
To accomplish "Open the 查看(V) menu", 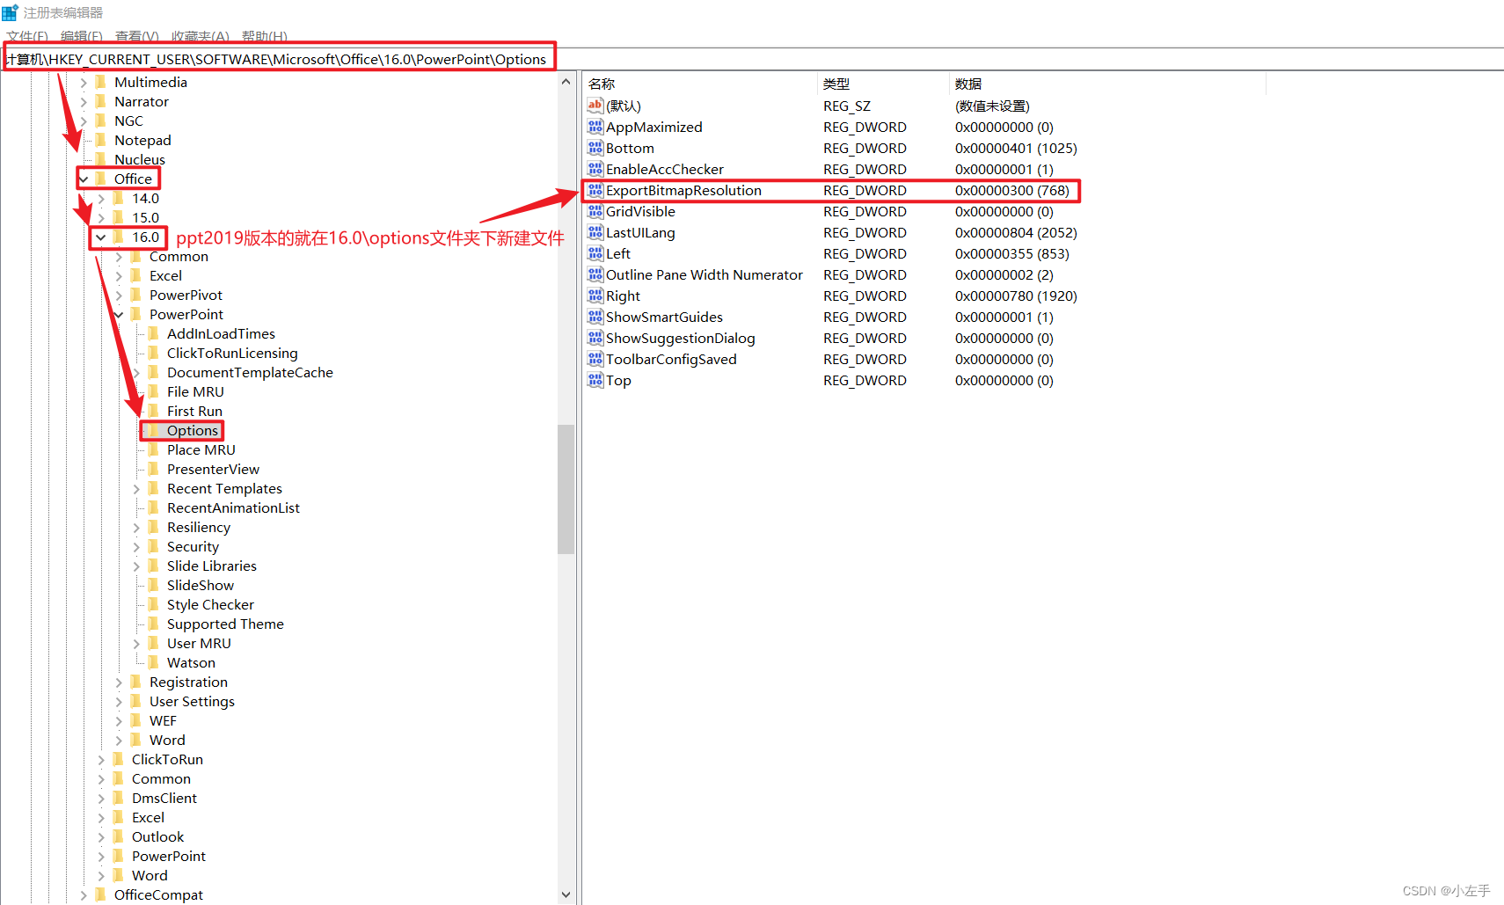I will 137,36.
